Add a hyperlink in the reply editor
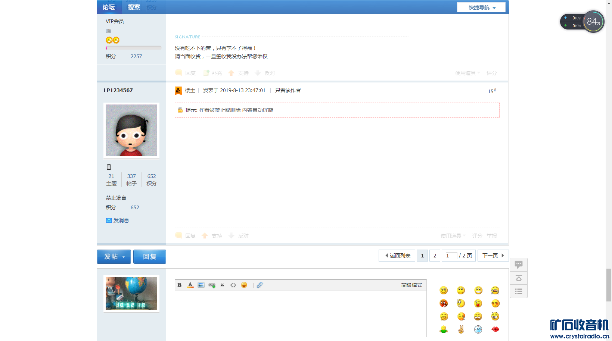Viewport: 612px width, 341px height. coord(212,285)
